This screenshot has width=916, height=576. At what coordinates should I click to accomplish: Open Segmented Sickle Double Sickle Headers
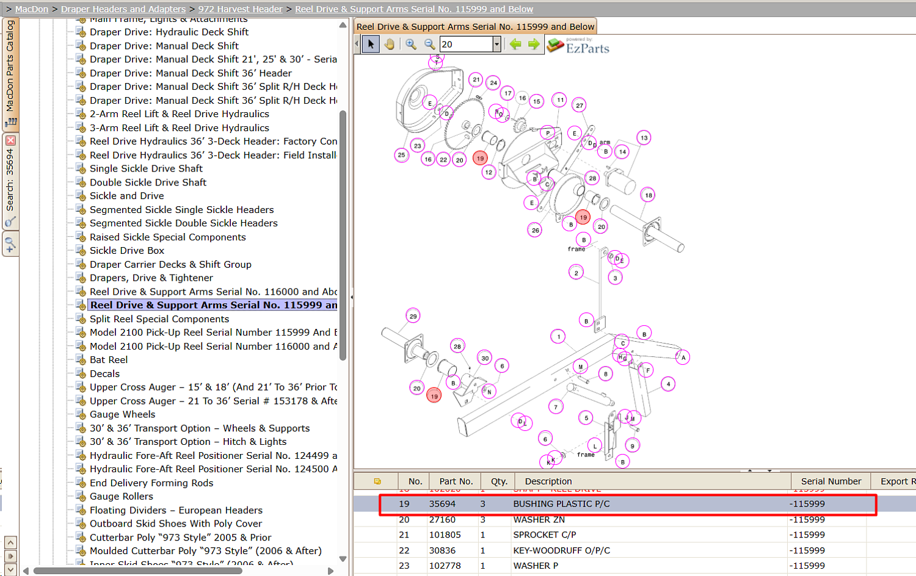[184, 223]
